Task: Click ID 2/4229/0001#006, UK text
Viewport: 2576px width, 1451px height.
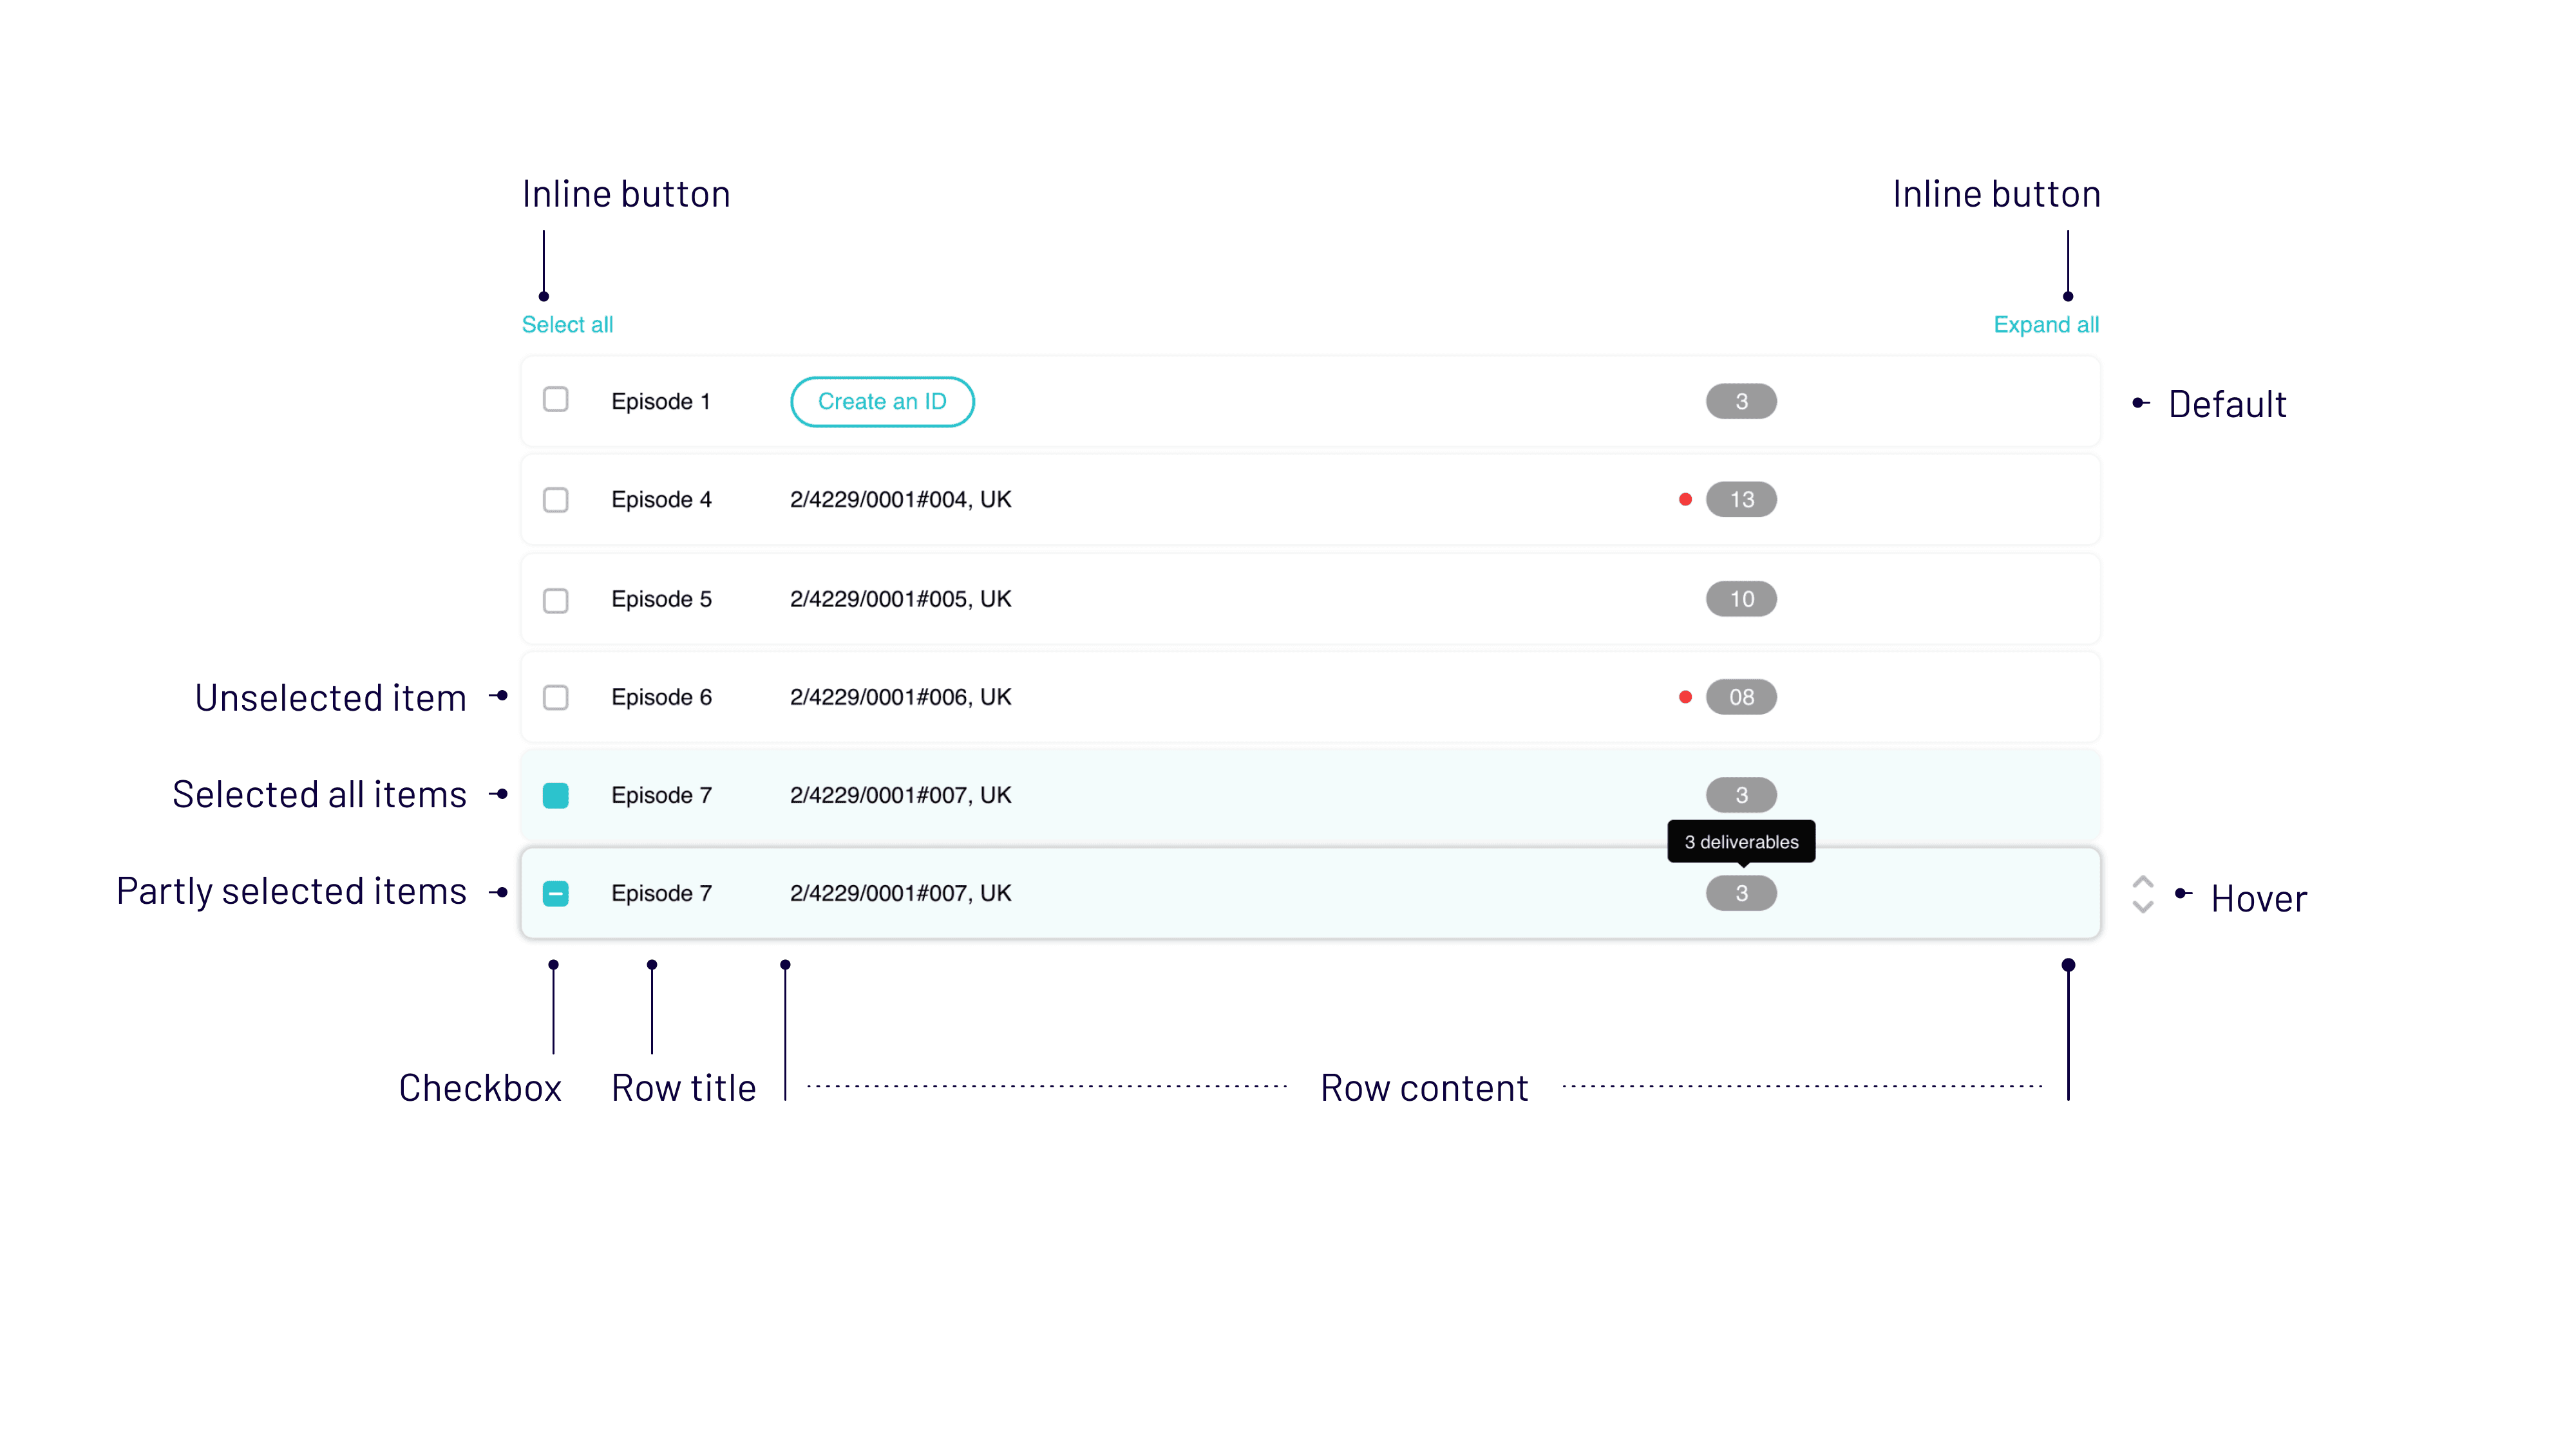Action: click(900, 697)
